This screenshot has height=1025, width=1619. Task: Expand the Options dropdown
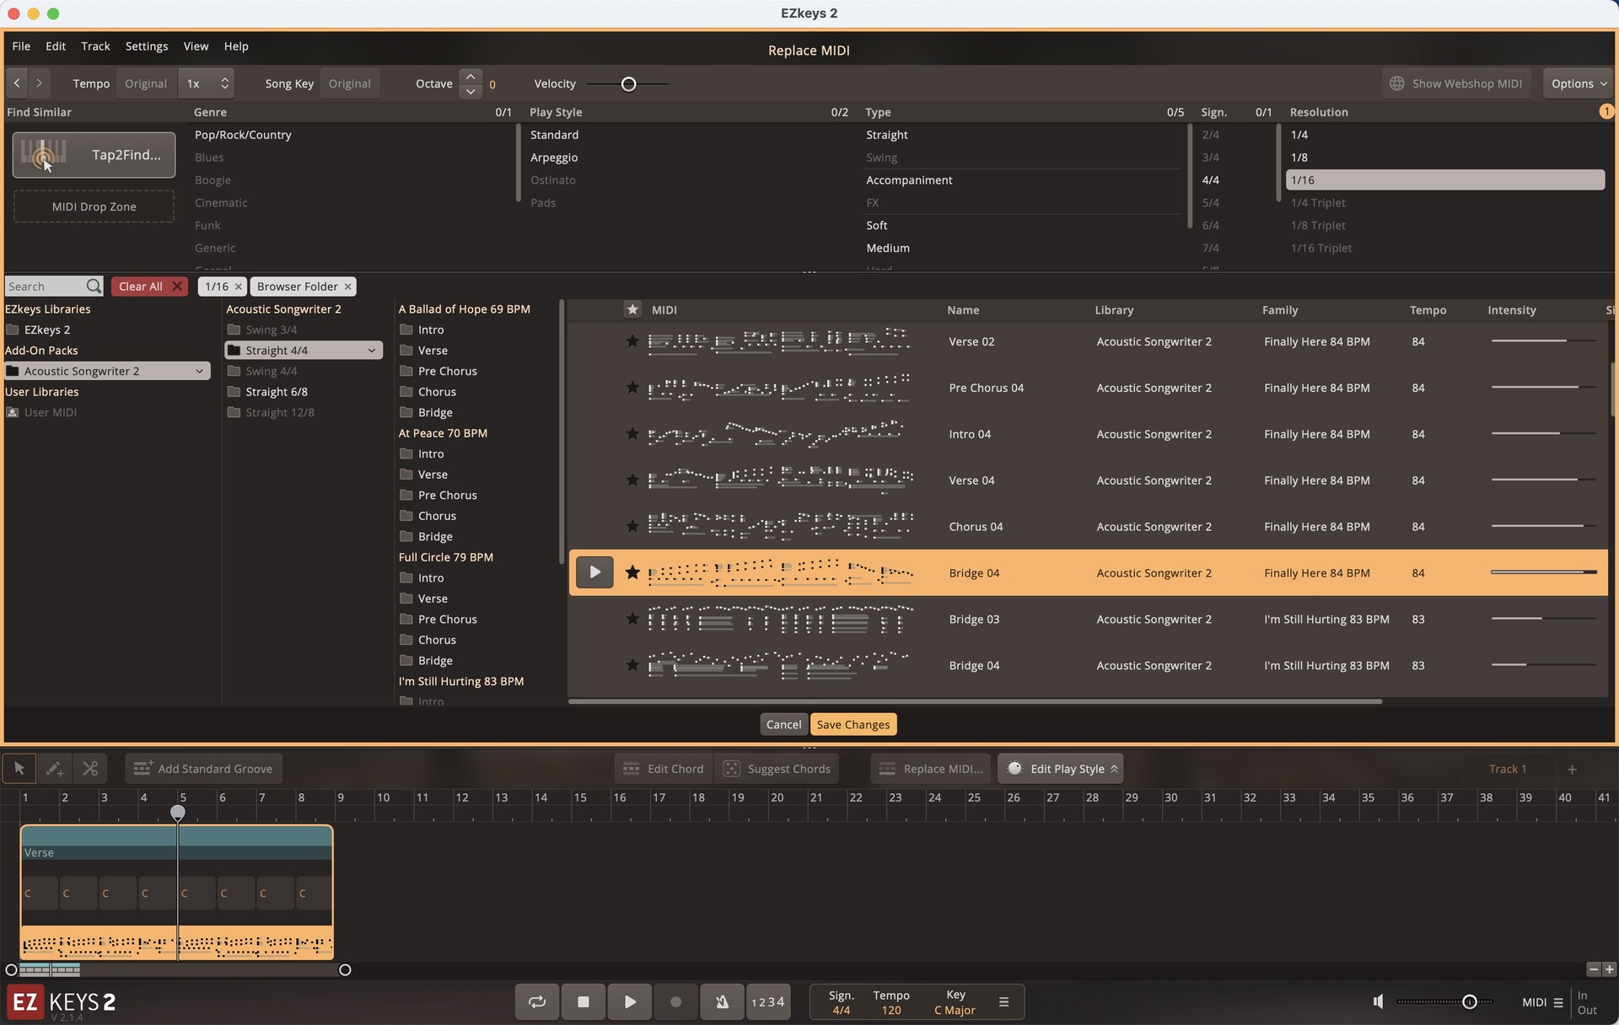click(x=1578, y=83)
